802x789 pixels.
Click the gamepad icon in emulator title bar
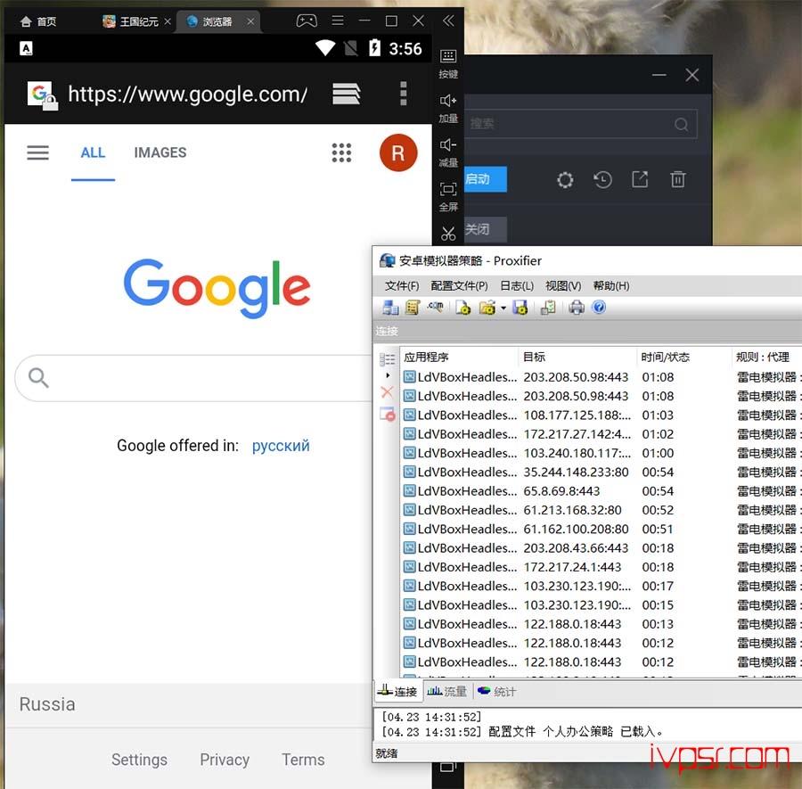pyautogui.click(x=307, y=21)
